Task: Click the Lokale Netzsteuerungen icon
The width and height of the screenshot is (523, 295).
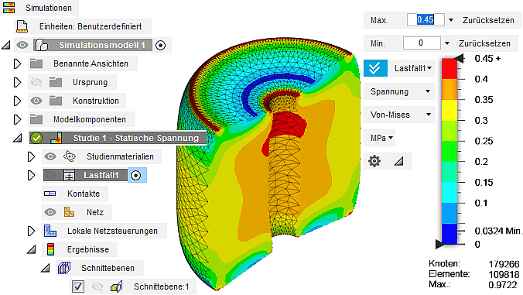Action: (x=50, y=231)
